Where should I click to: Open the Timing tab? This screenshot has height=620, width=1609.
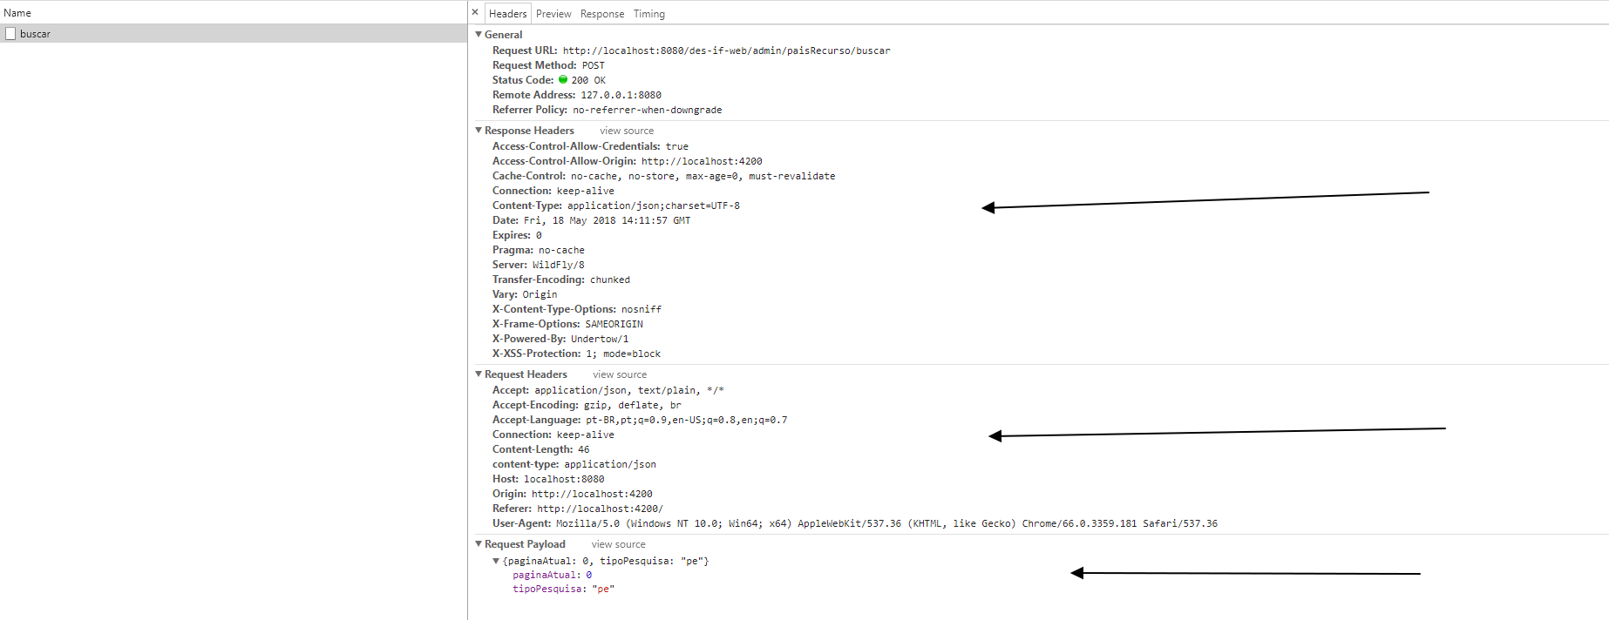(x=649, y=14)
